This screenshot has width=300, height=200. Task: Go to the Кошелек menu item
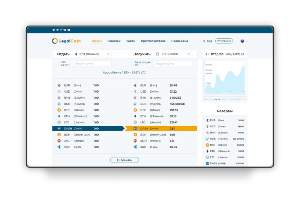(x=114, y=41)
